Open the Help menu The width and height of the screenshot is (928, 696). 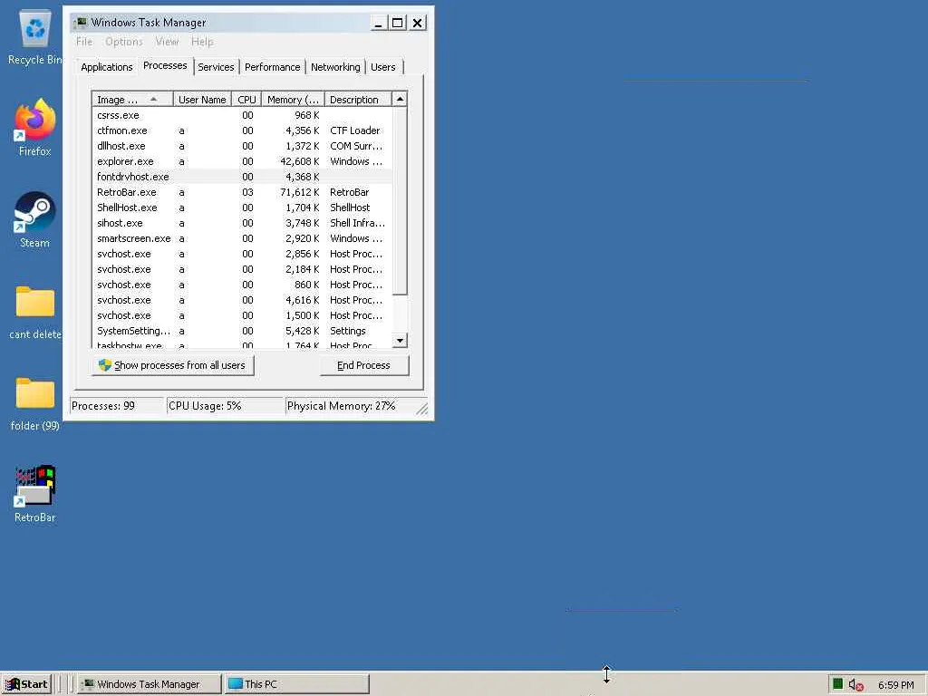pos(202,42)
